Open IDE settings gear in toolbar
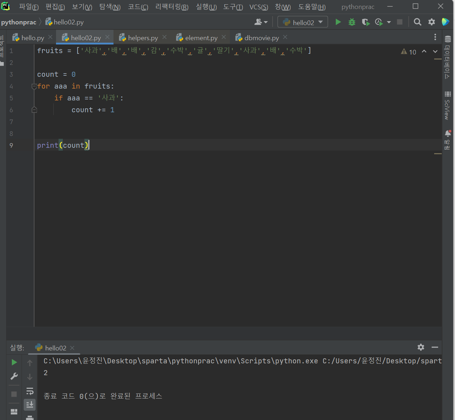Image resolution: width=455 pixels, height=420 pixels. coord(432,22)
